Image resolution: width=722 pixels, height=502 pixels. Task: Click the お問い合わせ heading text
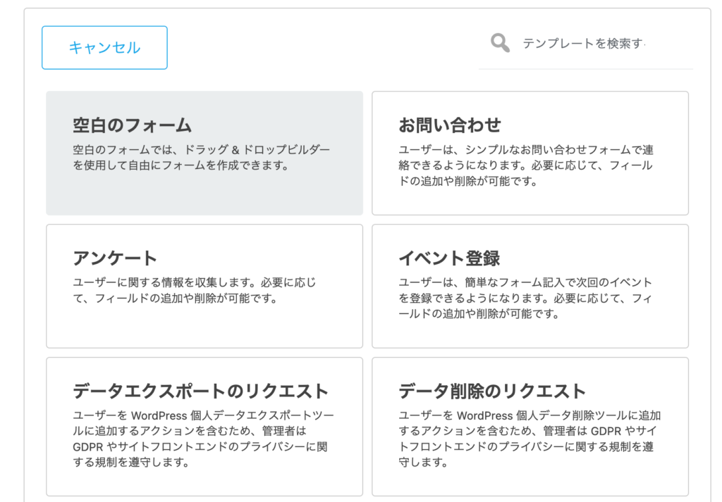(x=449, y=125)
